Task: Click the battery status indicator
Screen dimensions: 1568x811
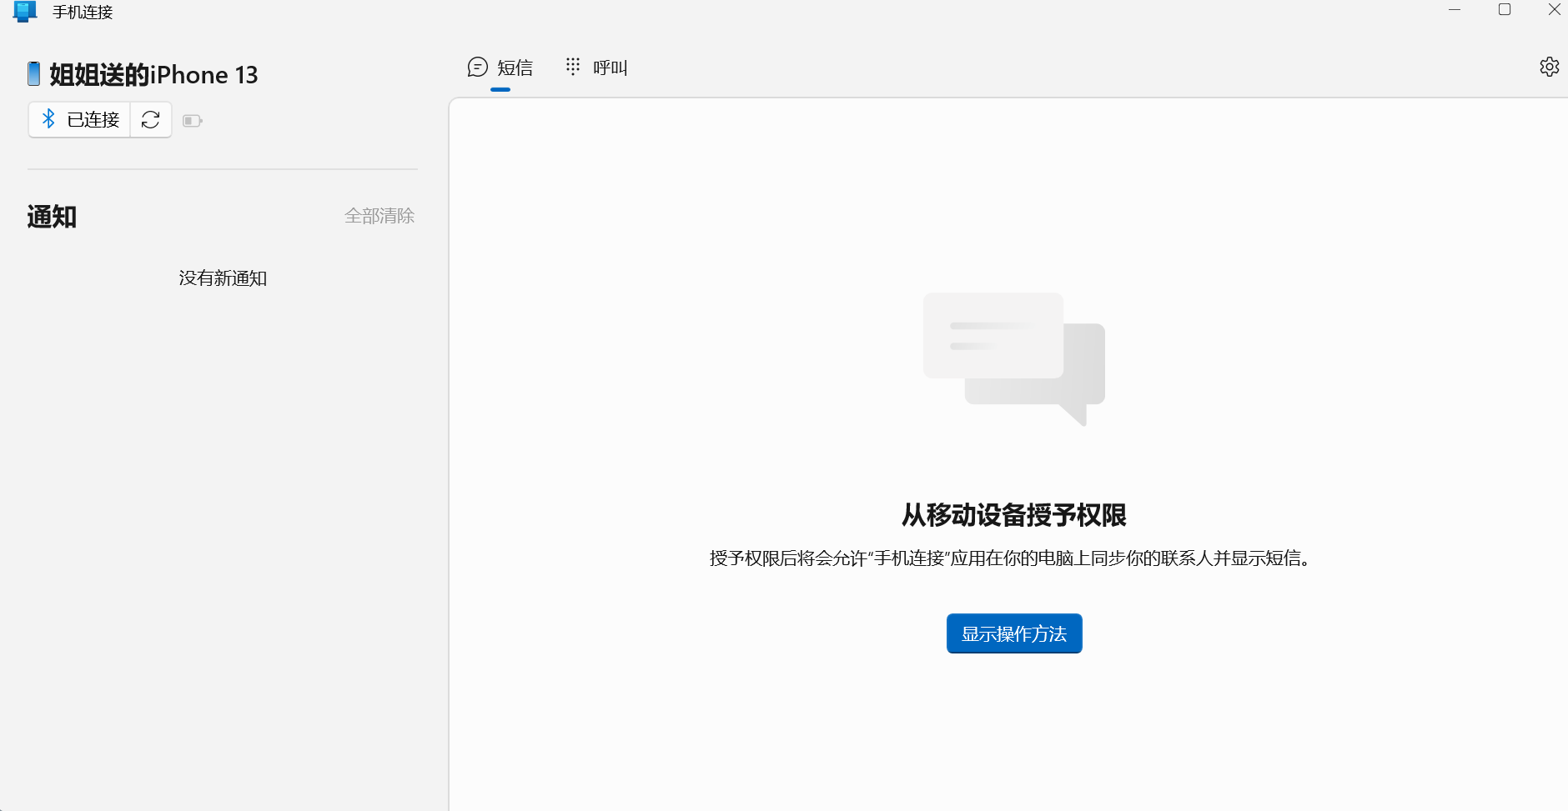Action: pyautogui.click(x=193, y=120)
